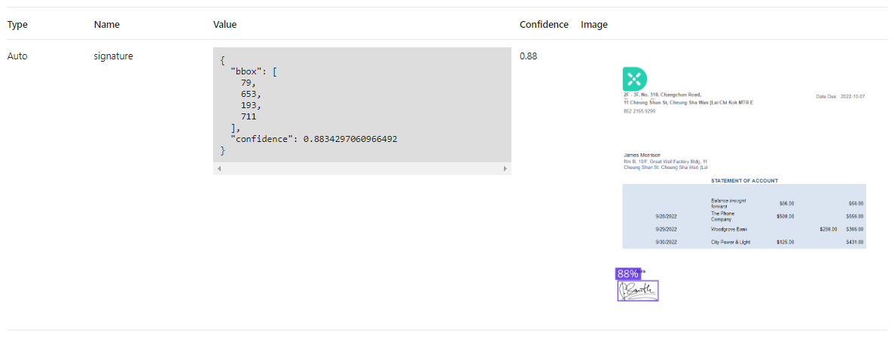Click the Auto type cell
The width and height of the screenshot is (894, 341).
17,56
